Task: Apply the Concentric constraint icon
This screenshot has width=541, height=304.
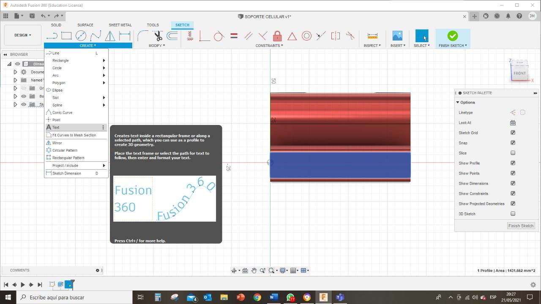Action: pos(306,36)
